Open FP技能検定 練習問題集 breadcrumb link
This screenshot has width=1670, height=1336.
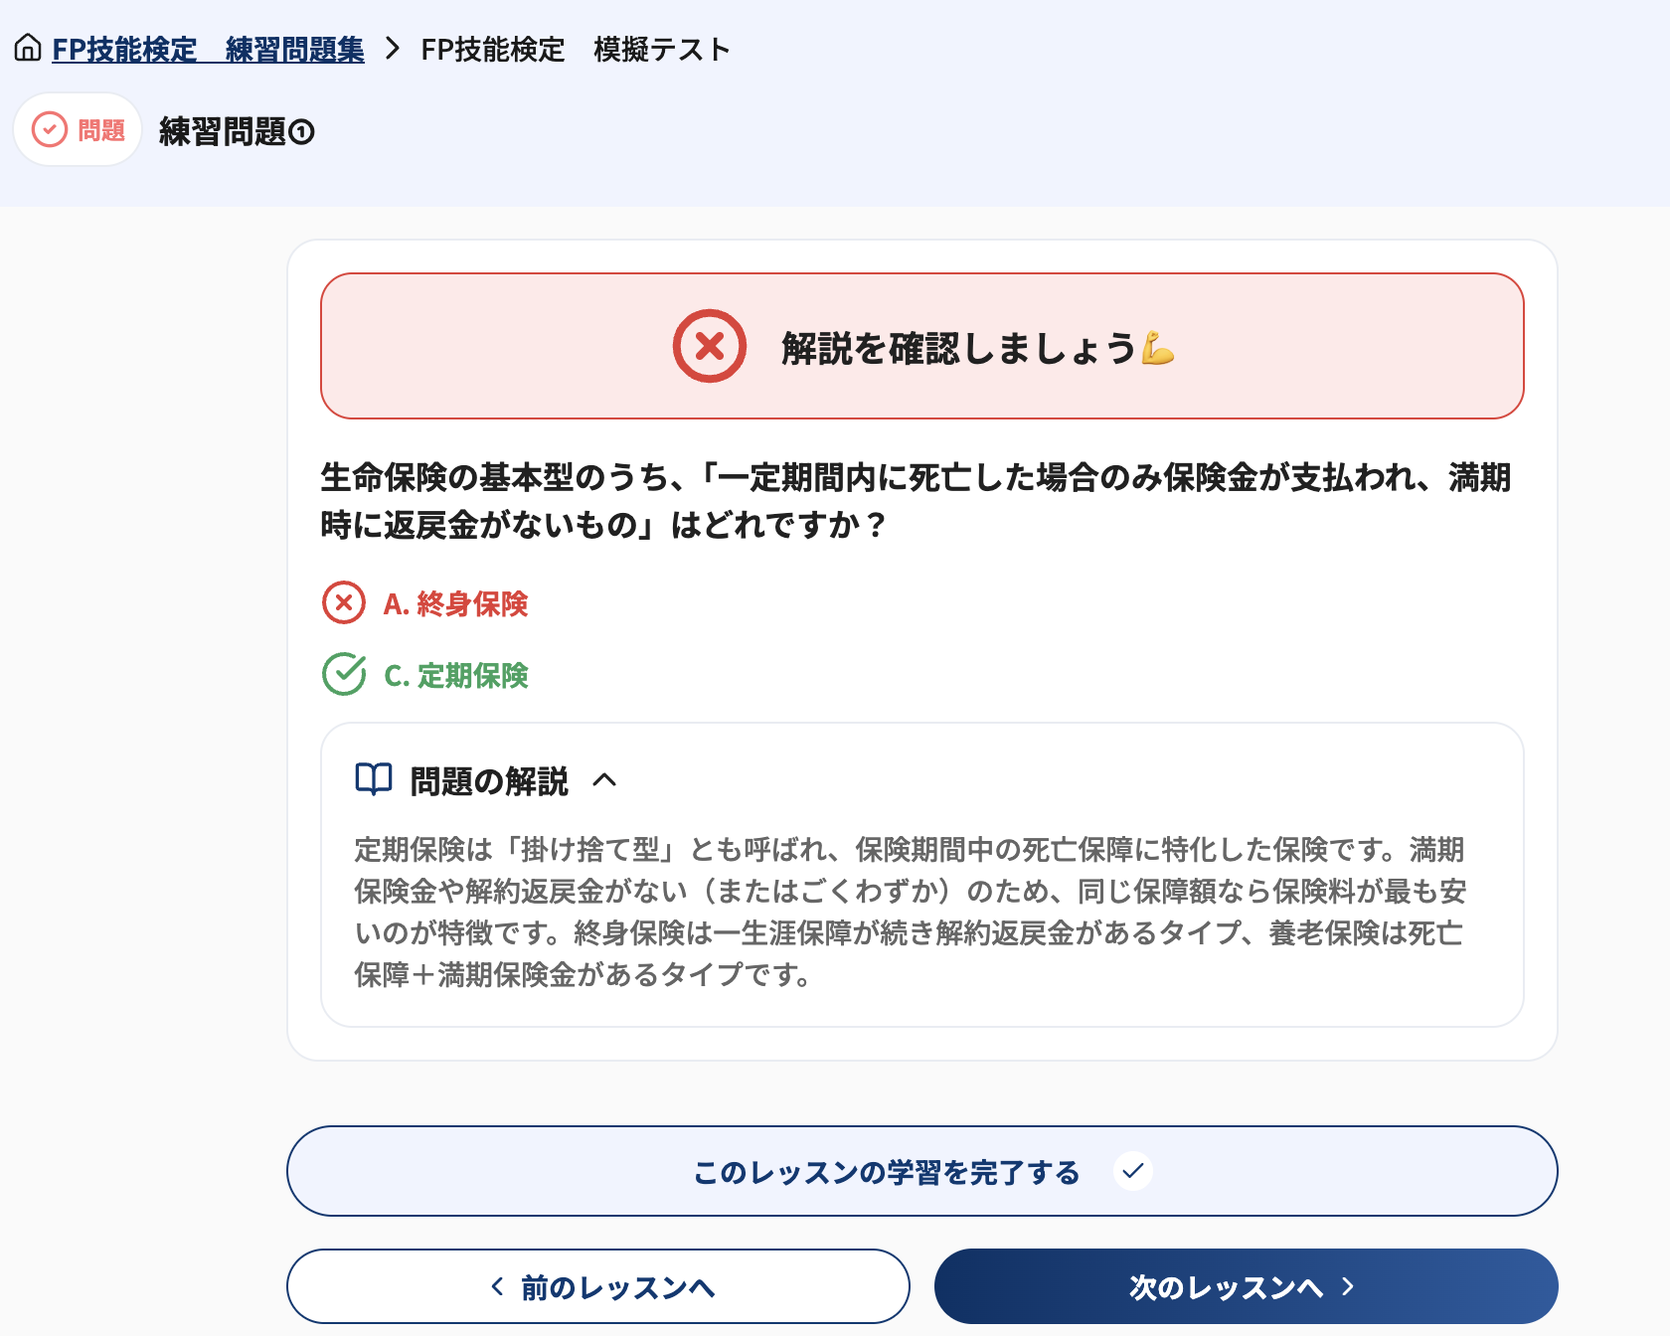pyautogui.click(x=208, y=49)
